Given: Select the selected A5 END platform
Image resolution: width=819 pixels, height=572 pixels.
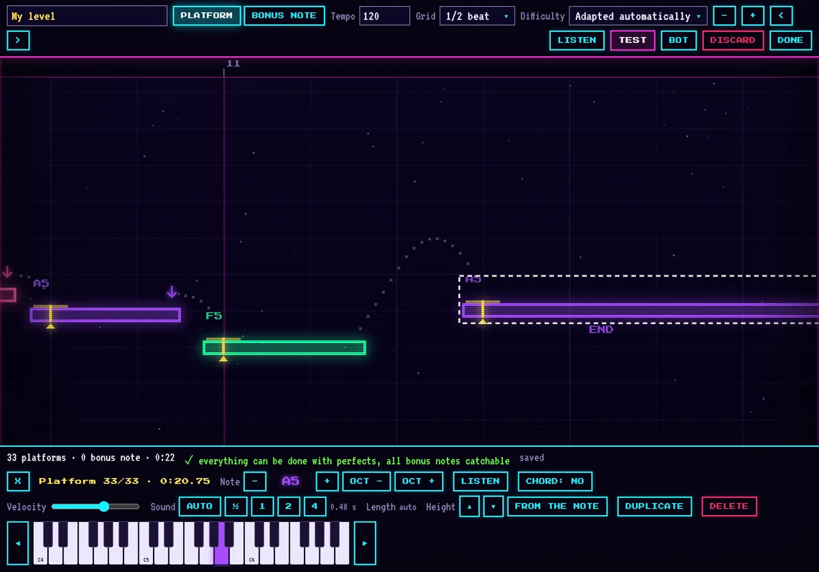Looking at the screenshot, I should coord(640,310).
